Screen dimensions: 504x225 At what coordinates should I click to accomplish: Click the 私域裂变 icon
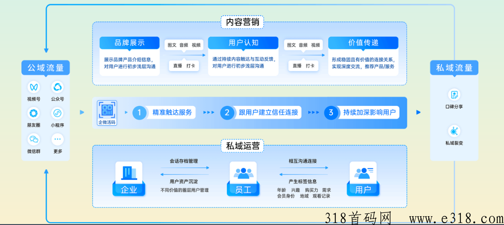(454, 131)
